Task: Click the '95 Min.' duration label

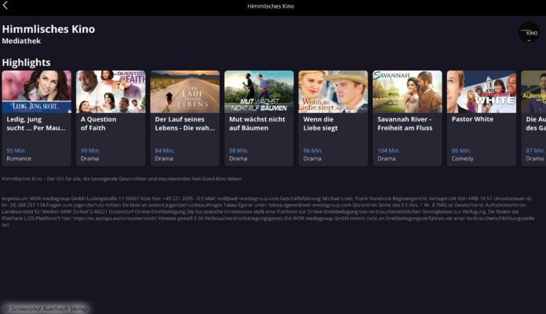Action: [x=16, y=151]
